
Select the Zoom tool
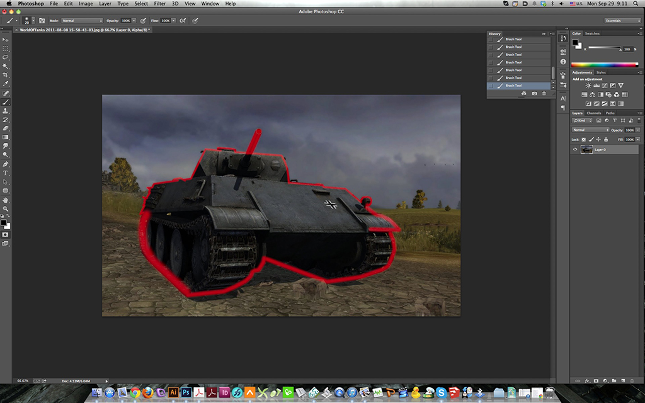(x=5, y=208)
